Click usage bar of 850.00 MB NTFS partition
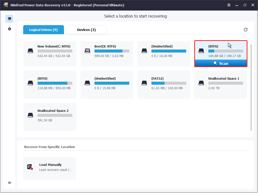 coord(55,83)
